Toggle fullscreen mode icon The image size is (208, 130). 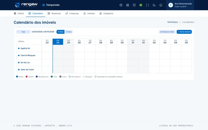[x=147, y=5]
